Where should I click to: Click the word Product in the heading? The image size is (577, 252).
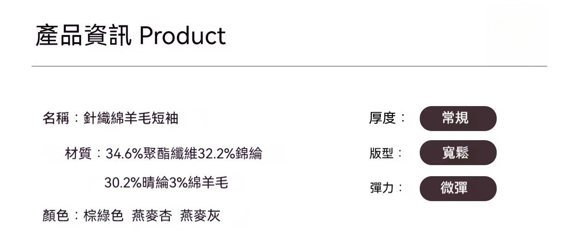point(183,36)
